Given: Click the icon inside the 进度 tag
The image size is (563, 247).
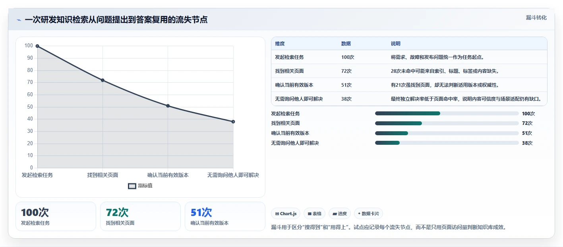Looking at the screenshot, I should pyautogui.click(x=335, y=214).
